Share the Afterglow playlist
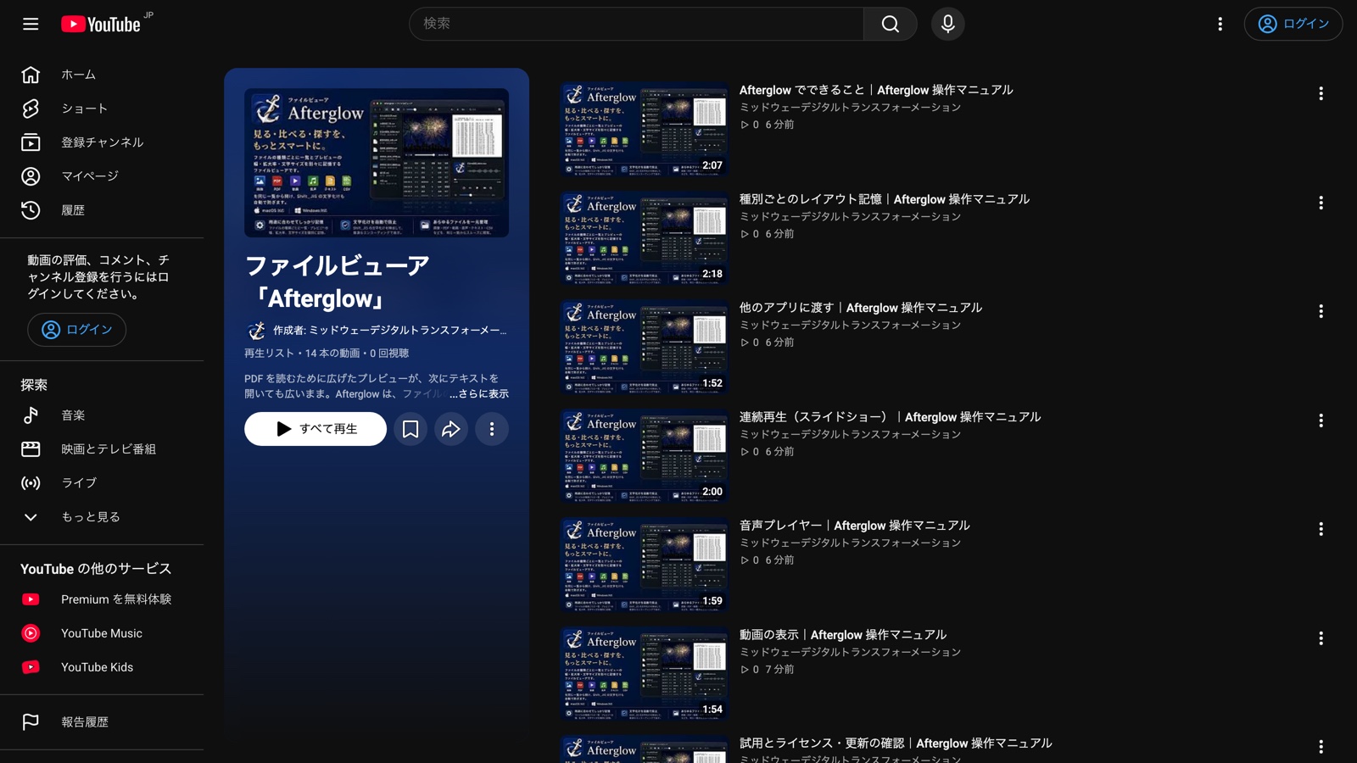Viewport: 1357px width, 763px height. click(x=451, y=429)
